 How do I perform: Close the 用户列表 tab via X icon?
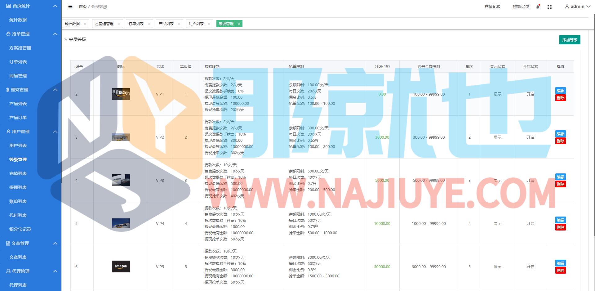tap(209, 24)
